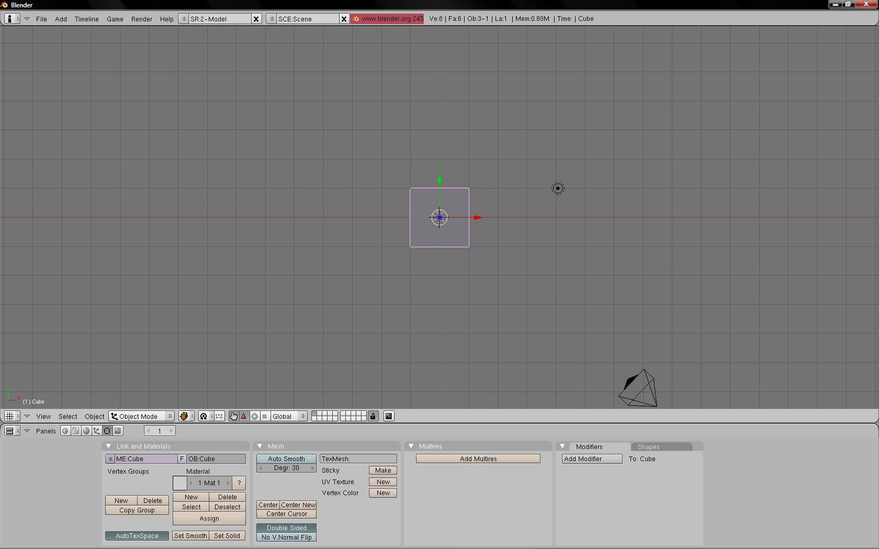
Task: Click the OpenGL render viewport icon
Action: pos(389,416)
